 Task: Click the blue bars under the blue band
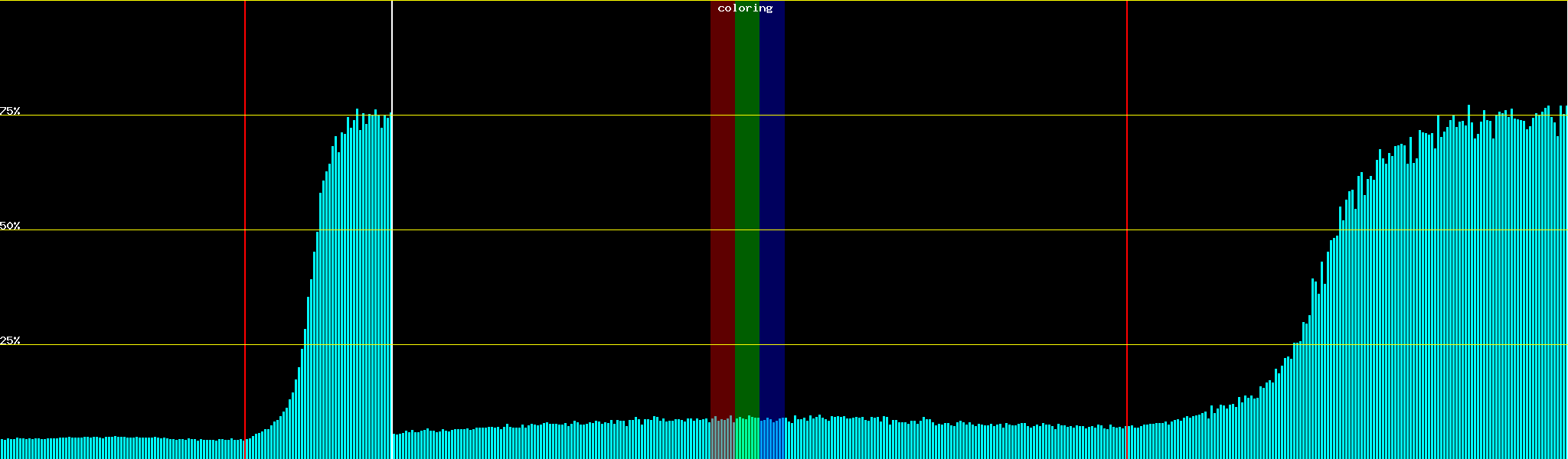tap(772, 440)
